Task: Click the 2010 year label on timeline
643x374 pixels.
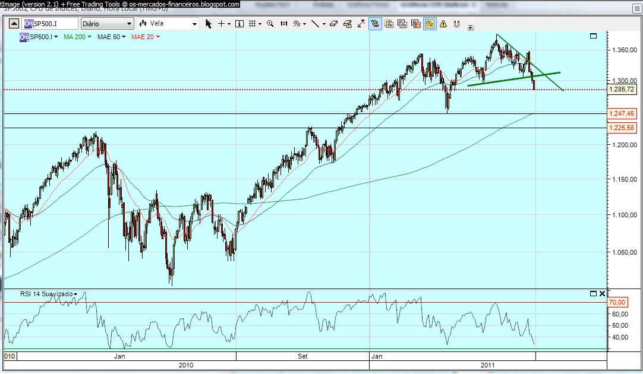Action: pos(186,365)
